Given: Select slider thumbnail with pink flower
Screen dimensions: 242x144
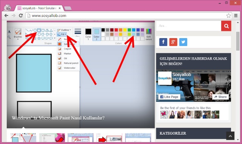Looking at the screenshot, I should click(x=52, y=138).
